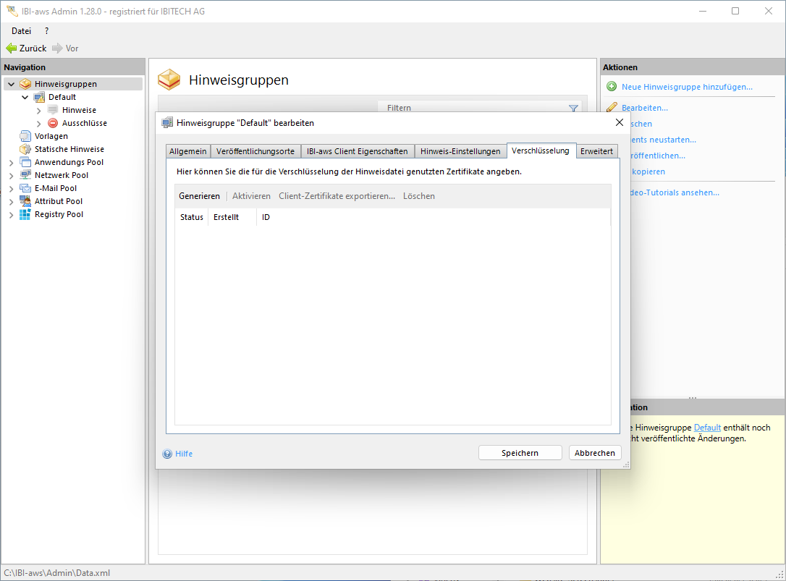Click the Erstellt column header
Viewport: 786px width, 581px height.
226,217
